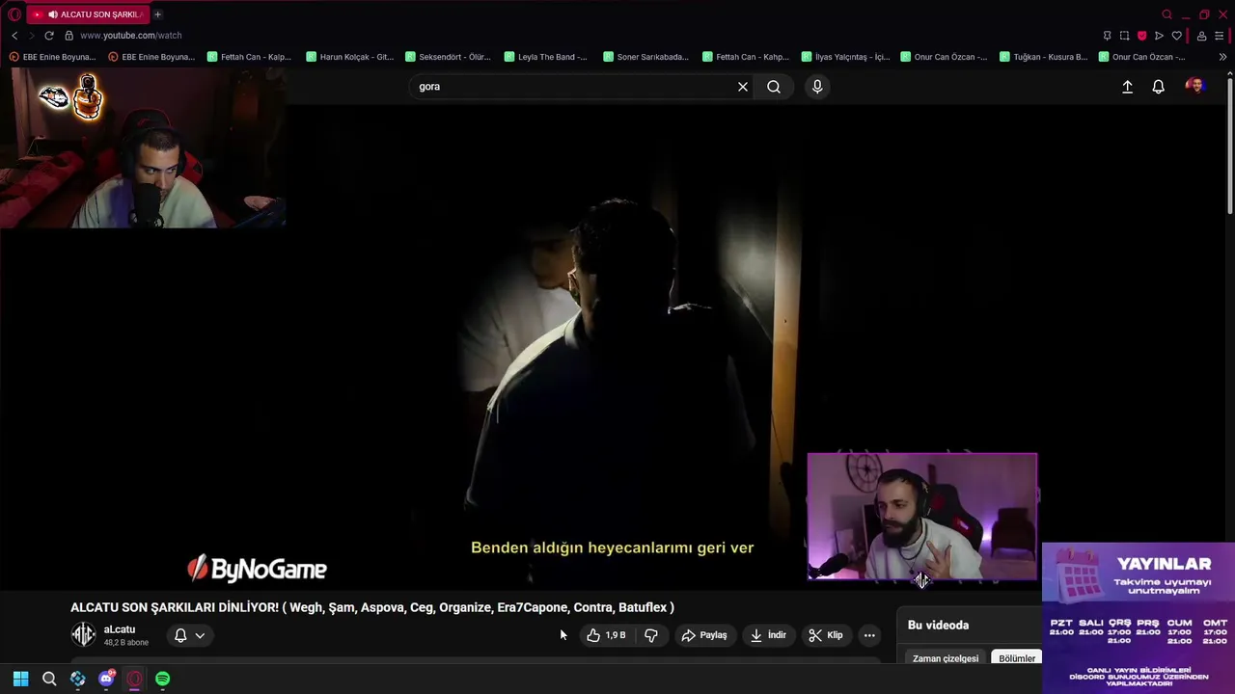Viewport: 1235px width, 694px height.
Task: Select the Bölümler chip
Action: [x=1017, y=658]
